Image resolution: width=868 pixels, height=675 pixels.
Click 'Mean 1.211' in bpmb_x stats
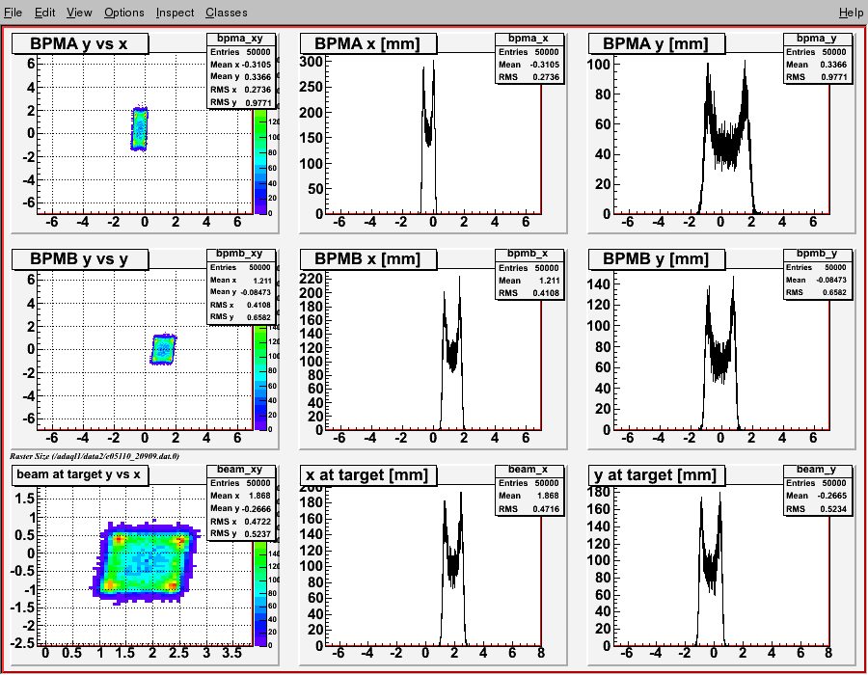point(529,280)
